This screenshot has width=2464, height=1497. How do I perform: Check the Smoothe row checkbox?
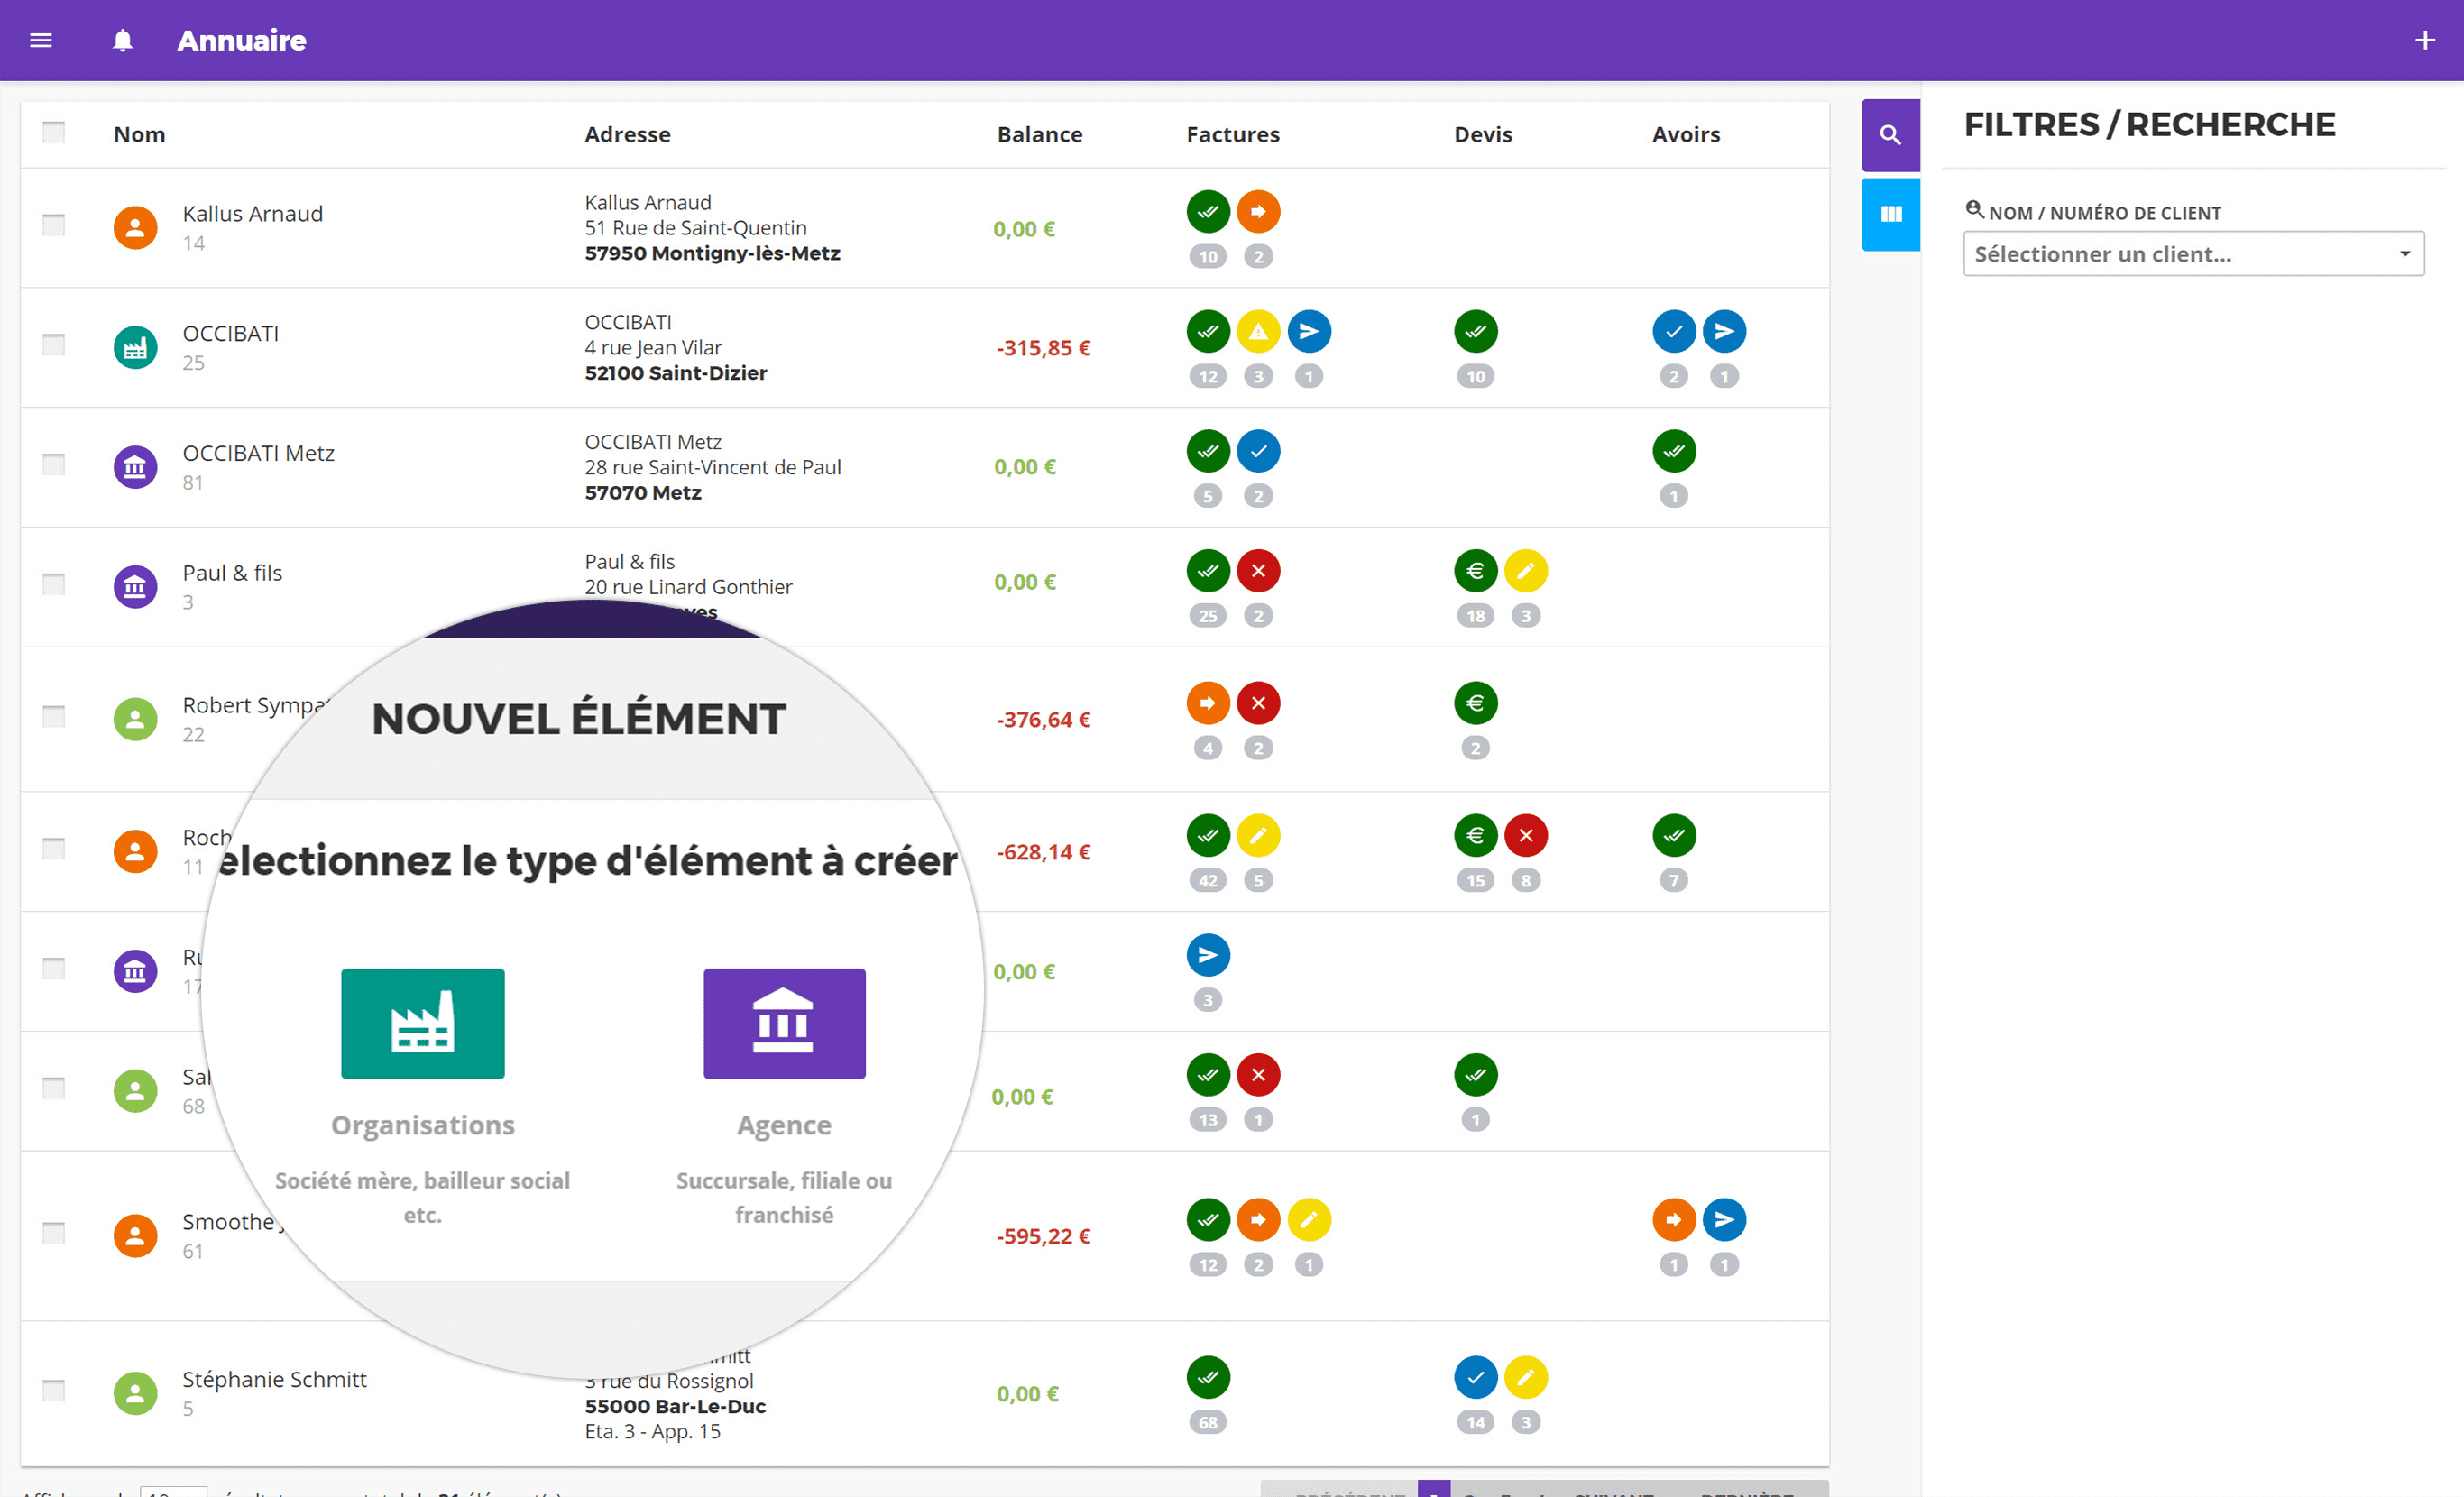click(x=53, y=1233)
